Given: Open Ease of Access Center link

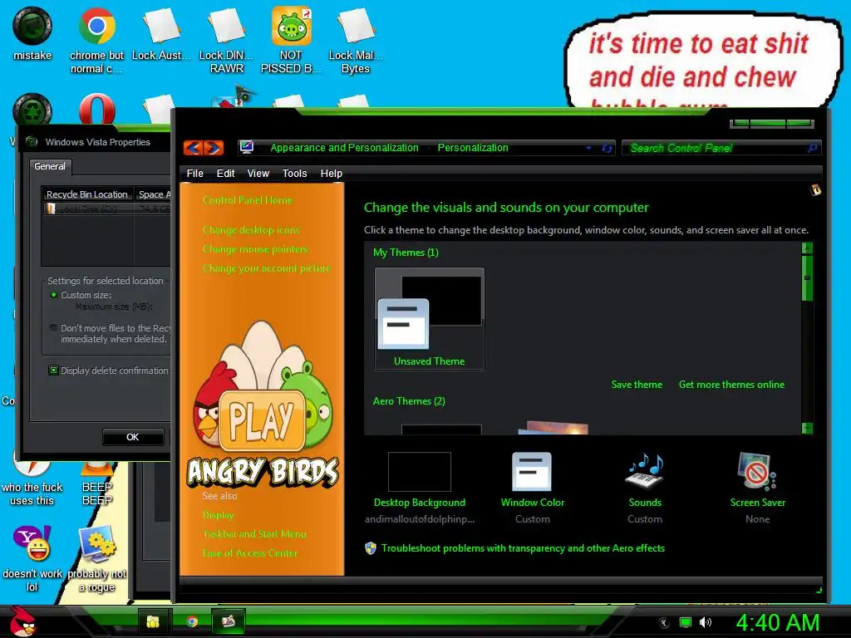Looking at the screenshot, I should pos(250,552).
